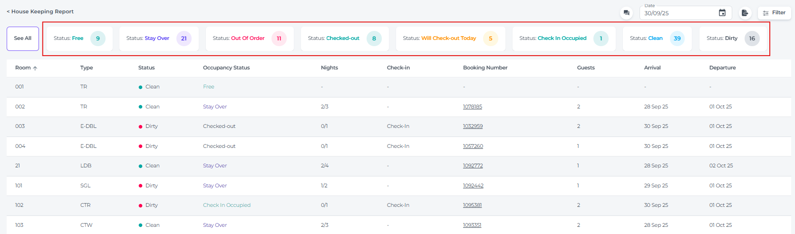
Task: Filter by Status: Will Check-out Today
Action: click(x=439, y=39)
